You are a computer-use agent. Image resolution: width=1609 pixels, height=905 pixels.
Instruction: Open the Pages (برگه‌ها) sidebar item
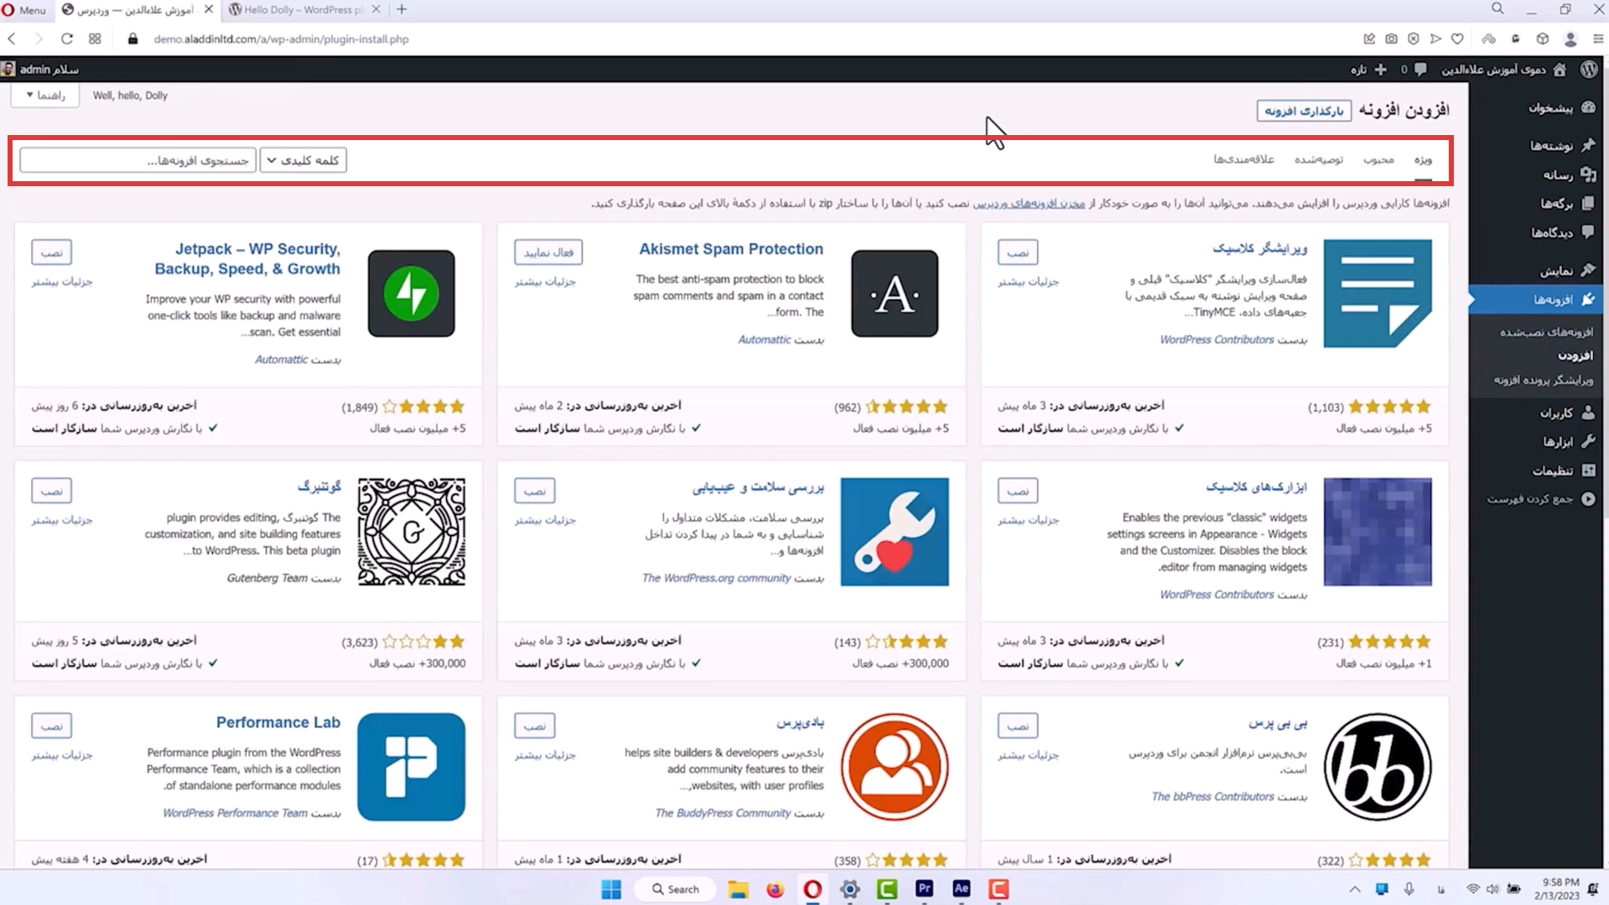point(1567,204)
